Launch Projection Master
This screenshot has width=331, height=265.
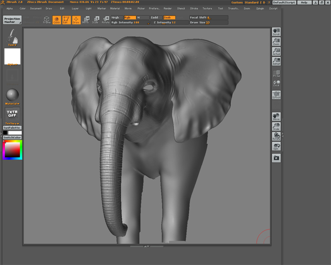point(12,20)
